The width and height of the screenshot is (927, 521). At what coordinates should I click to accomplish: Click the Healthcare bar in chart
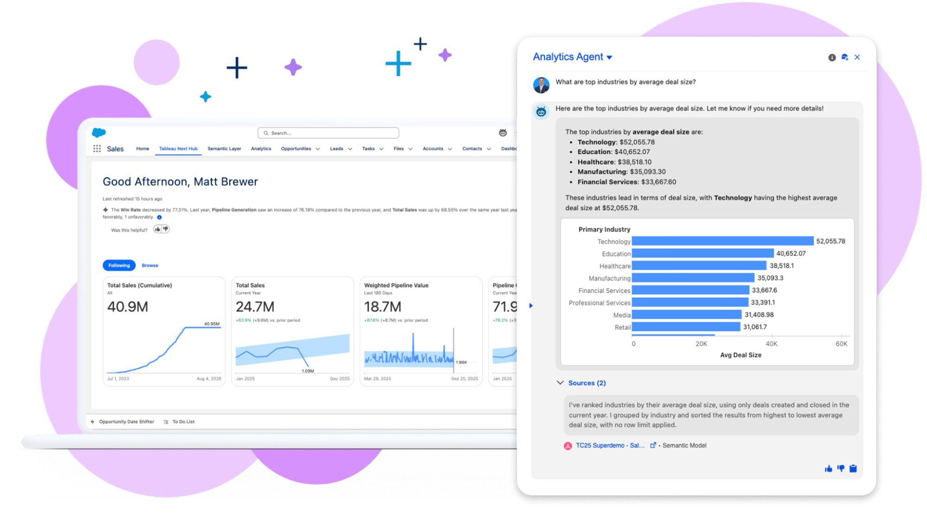tap(699, 266)
